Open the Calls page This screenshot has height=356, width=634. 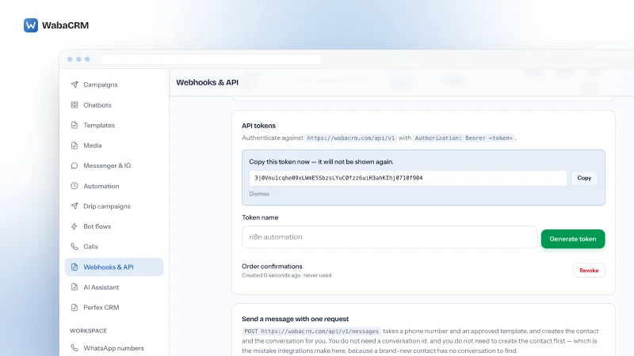[x=114, y=247]
